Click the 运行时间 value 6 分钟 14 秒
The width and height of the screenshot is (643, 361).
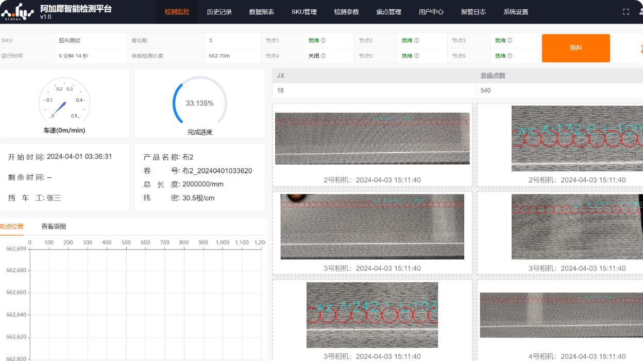click(x=73, y=56)
